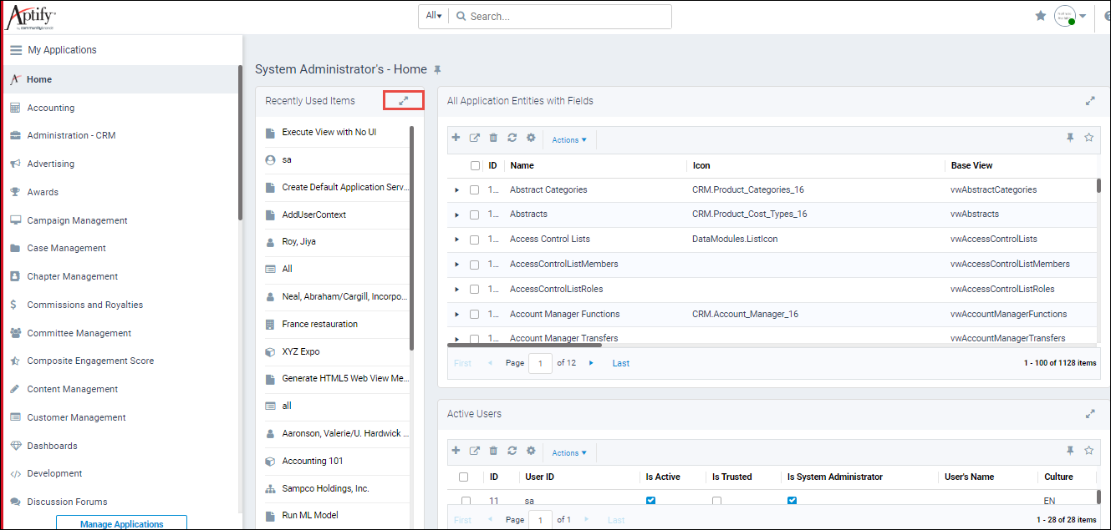Image resolution: width=1111 pixels, height=530 pixels.
Task: Click the Manage Applications button
Action: [x=120, y=523]
